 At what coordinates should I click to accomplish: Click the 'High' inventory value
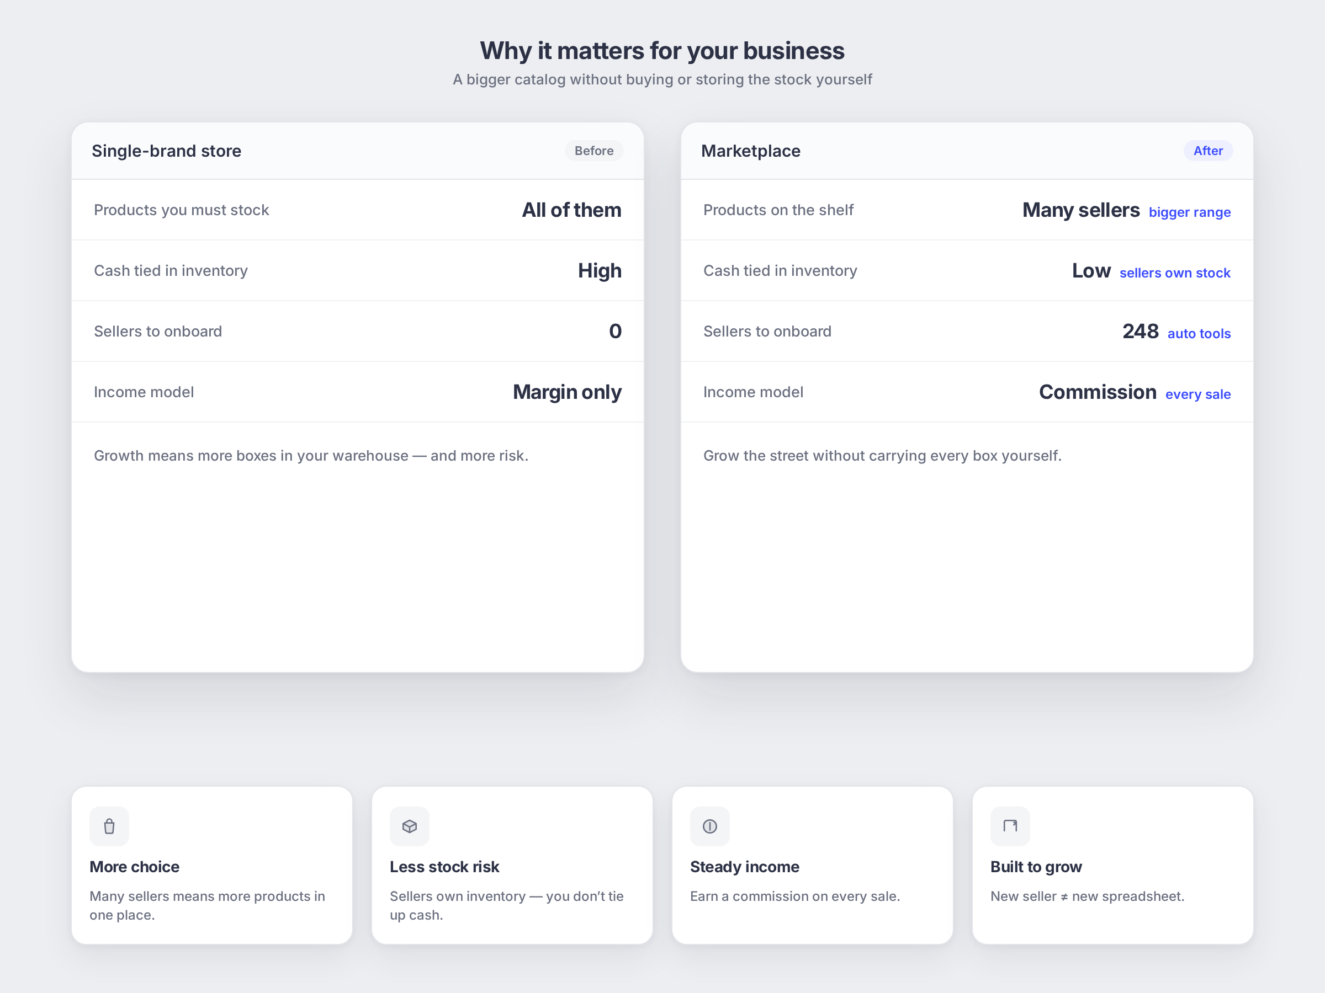600,270
